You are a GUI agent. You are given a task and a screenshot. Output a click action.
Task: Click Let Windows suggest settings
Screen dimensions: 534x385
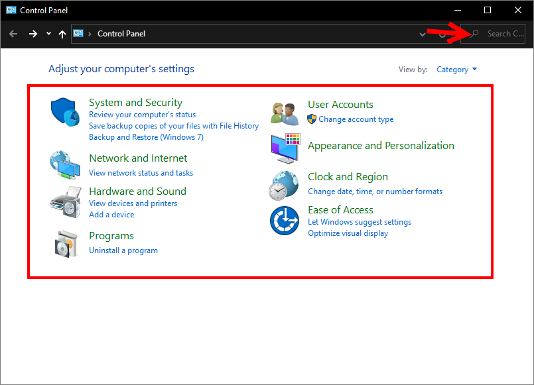click(x=360, y=222)
